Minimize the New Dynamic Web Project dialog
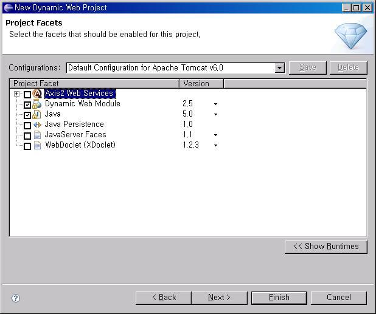The height and width of the screenshot is (314, 376). tap(346, 8)
